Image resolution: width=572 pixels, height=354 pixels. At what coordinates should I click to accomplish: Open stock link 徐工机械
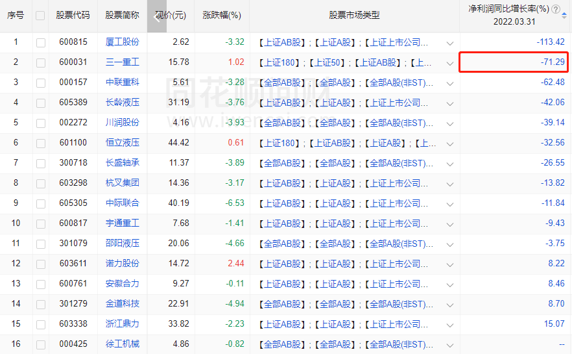pos(122,344)
